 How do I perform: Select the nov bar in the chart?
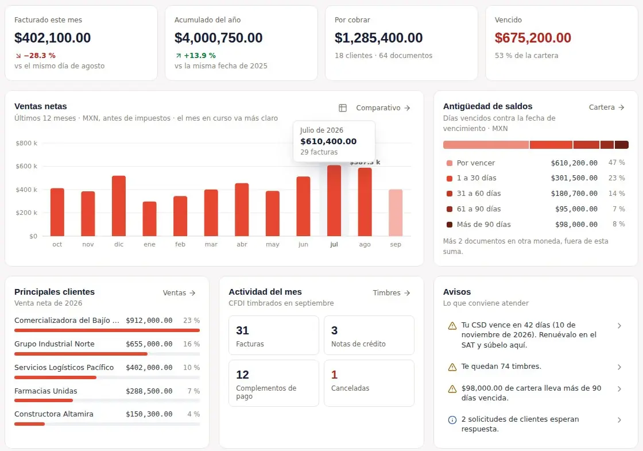click(x=88, y=214)
